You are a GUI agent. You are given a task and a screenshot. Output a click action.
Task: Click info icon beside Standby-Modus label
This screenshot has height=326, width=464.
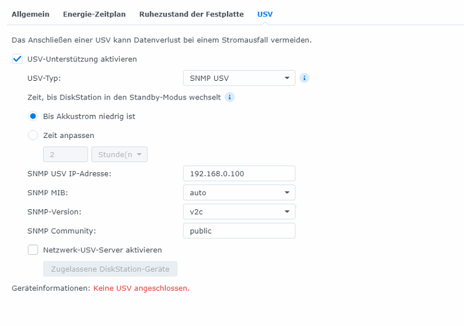click(x=229, y=97)
